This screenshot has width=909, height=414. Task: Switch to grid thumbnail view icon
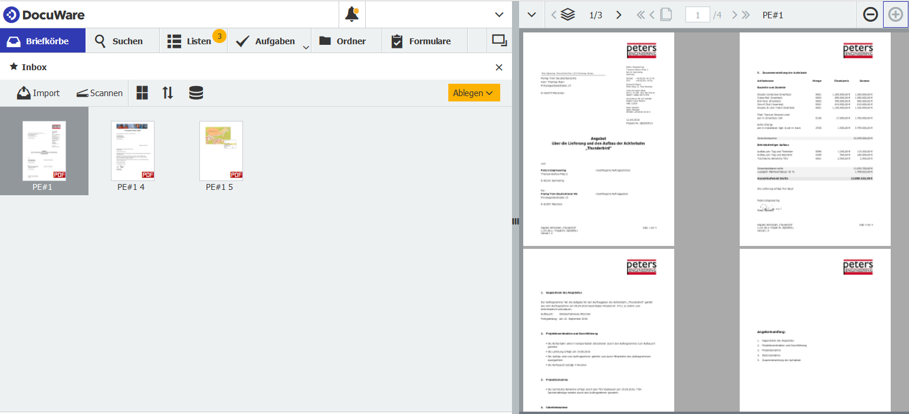142,93
